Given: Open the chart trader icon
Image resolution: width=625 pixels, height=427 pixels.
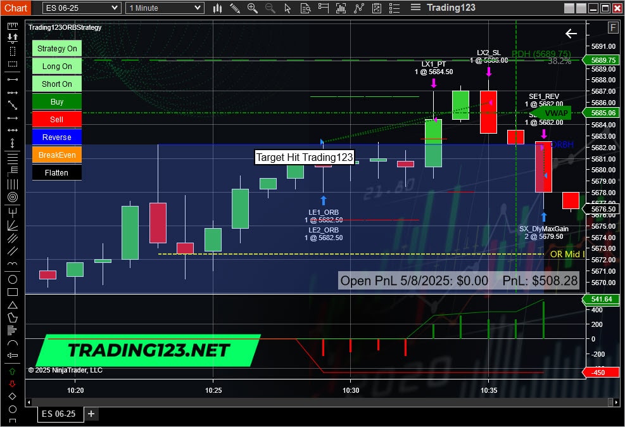Looking at the screenshot, I should (x=323, y=8).
